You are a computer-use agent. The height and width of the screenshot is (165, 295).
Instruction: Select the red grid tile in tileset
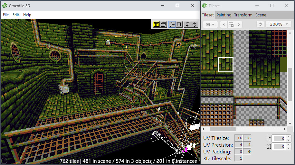click(280, 43)
